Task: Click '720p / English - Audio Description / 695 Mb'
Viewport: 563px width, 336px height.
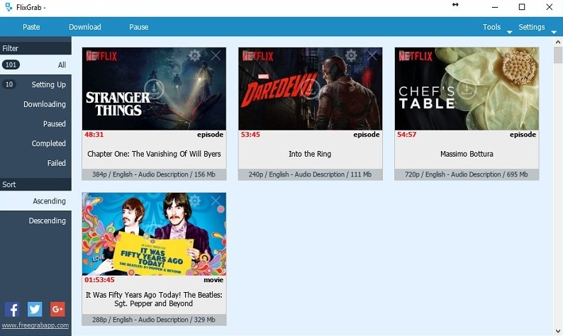Action: (467, 174)
